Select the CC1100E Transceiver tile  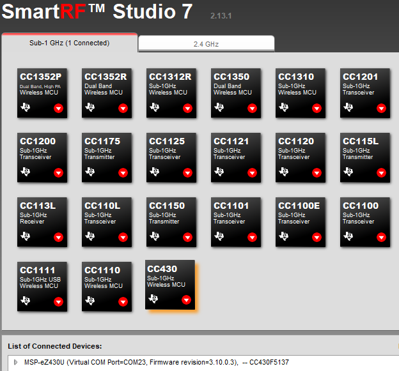pyautogui.click(x=301, y=222)
